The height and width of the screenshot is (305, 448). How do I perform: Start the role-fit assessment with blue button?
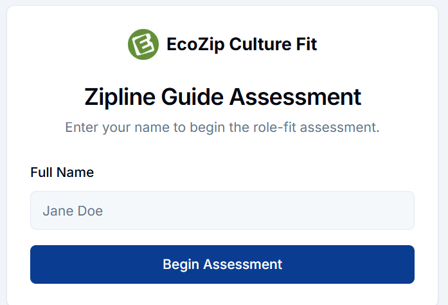(x=222, y=264)
